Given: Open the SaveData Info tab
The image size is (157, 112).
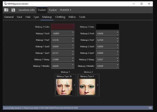Looking at the screenshot, I should click(27, 10).
